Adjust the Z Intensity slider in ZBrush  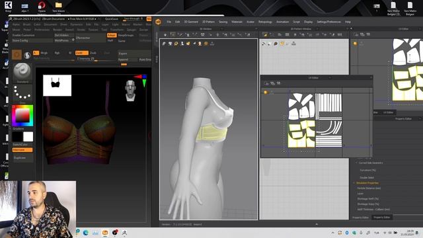[96, 59]
